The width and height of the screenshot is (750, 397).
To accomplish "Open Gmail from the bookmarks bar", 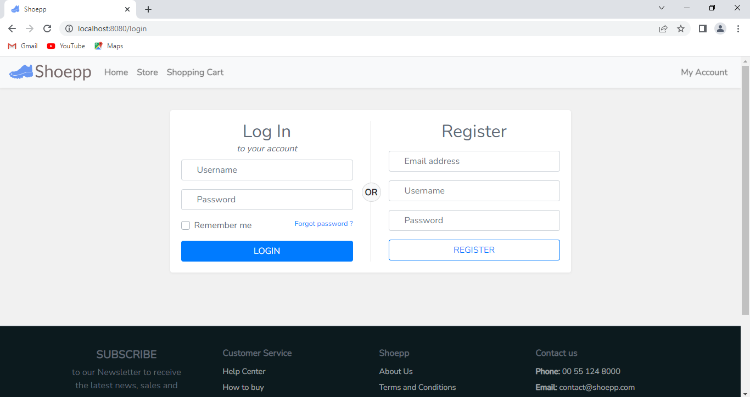I will click(x=23, y=46).
